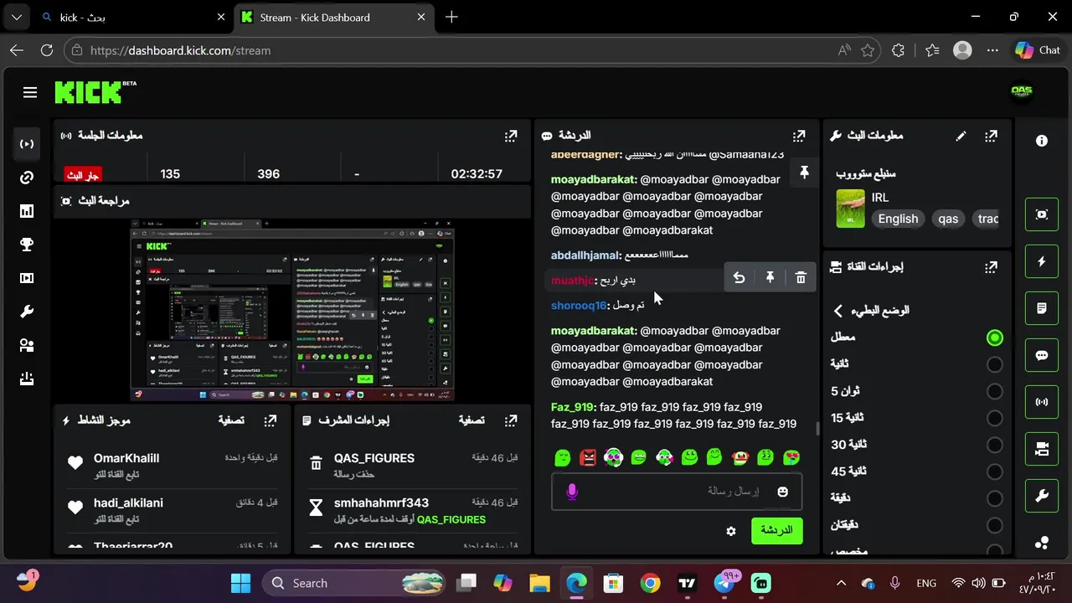Click the three-dots cluster icon in right rail
Screen dimensions: 1072x603
(x=1042, y=542)
